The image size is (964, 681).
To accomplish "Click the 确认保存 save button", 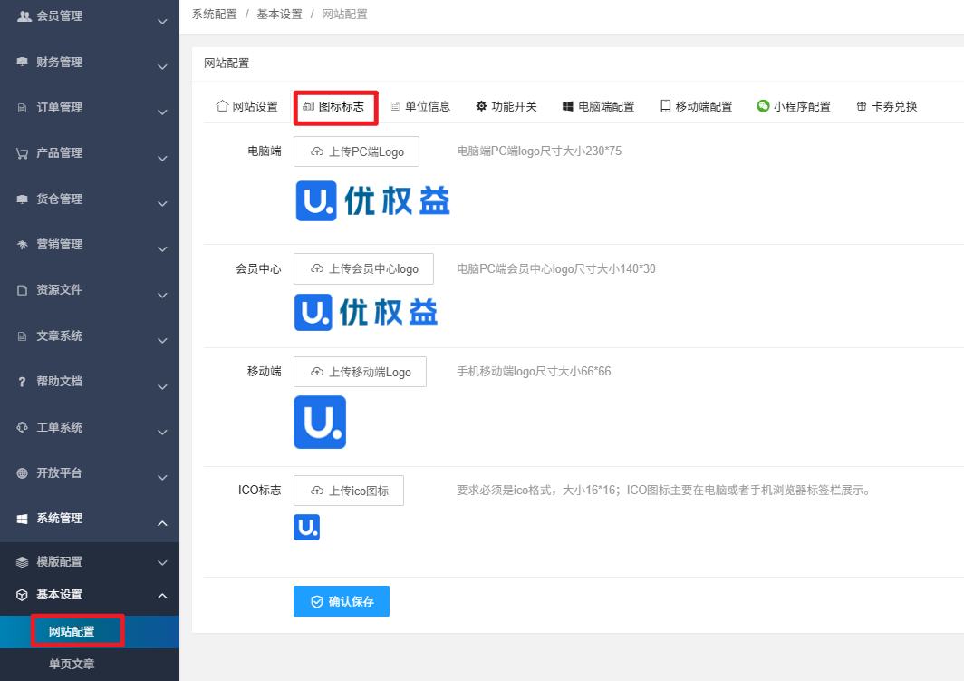I will click(342, 601).
